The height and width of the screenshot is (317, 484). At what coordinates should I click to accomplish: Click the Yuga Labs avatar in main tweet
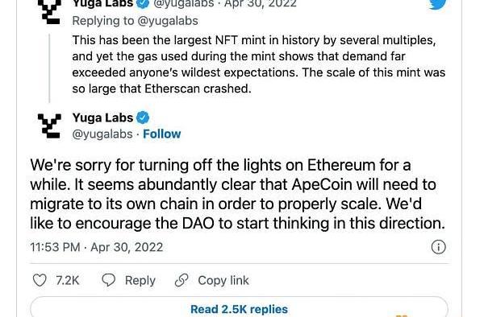[49, 126]
